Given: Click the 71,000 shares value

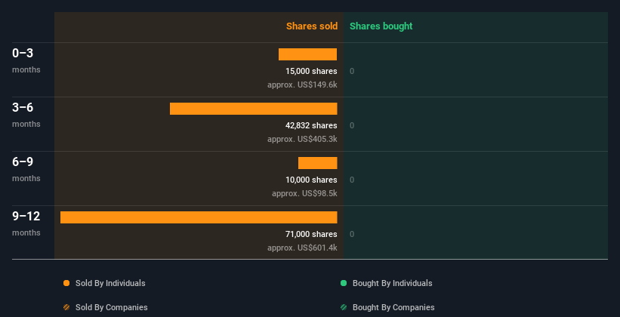Looking at the screenshot, I should [x=312, y=234].
